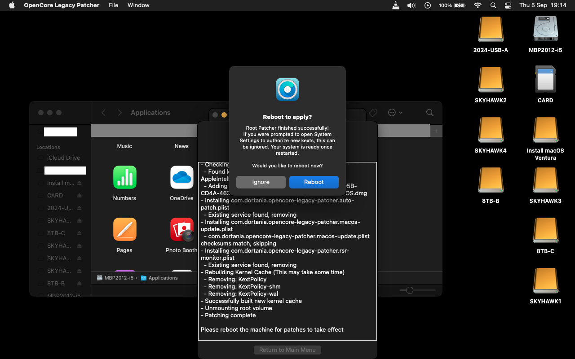Click the News label in Finder
Screen dimensions: 575x359
181,146
